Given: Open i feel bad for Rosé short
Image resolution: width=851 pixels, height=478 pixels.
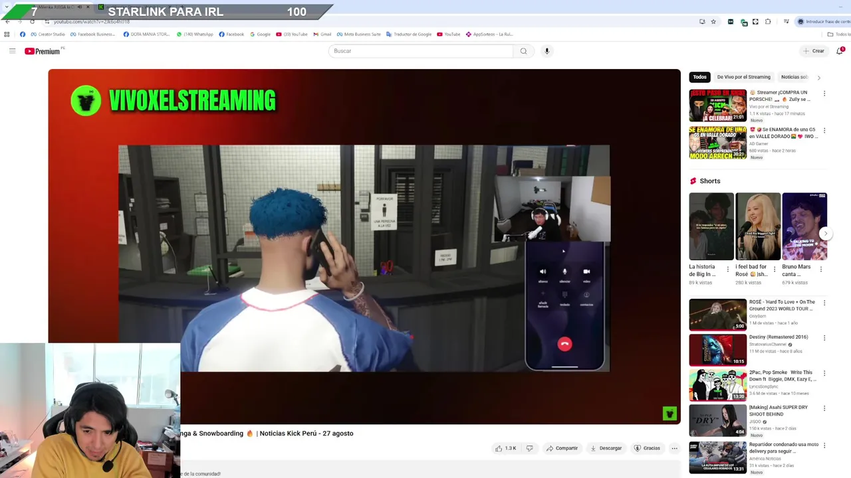Looking at the screenshot, I should pos(758,226).
